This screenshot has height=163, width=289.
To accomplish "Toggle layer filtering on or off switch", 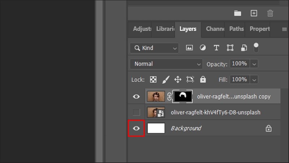I will coord(256,47).
